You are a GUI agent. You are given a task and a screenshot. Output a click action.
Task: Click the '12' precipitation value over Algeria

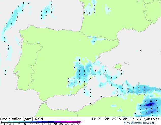pos(151,101)
